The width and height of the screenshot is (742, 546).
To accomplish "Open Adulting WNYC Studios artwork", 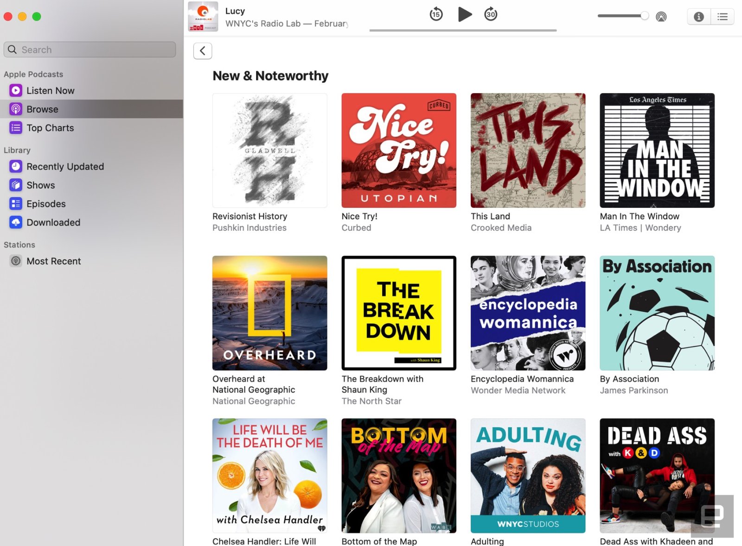I will click(x=528, y=476).
